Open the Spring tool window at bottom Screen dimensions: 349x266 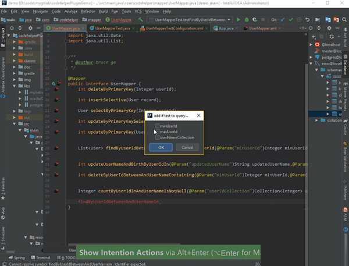(17, 257)
